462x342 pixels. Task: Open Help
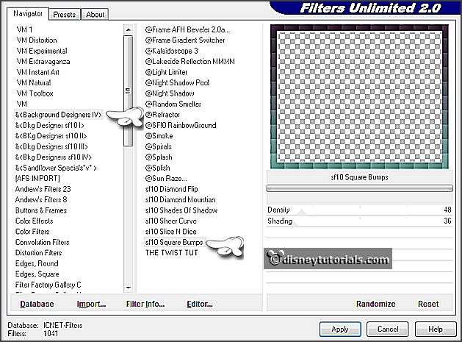[436, 329]
